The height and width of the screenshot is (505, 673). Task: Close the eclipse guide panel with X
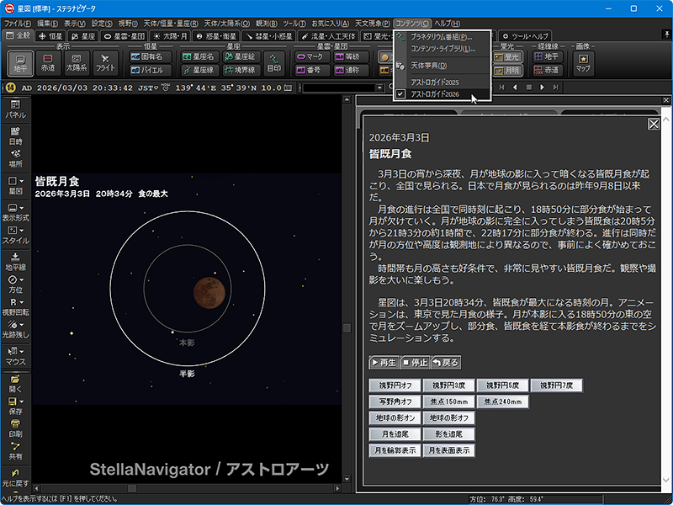point(653,124)
